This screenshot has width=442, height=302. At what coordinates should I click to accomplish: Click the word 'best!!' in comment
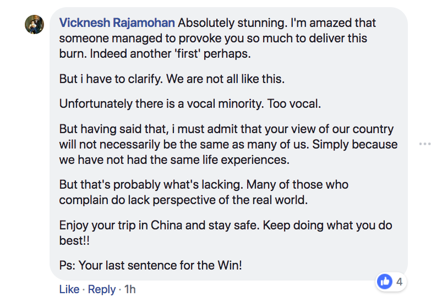pyautogui.click(x=74, y=240)
